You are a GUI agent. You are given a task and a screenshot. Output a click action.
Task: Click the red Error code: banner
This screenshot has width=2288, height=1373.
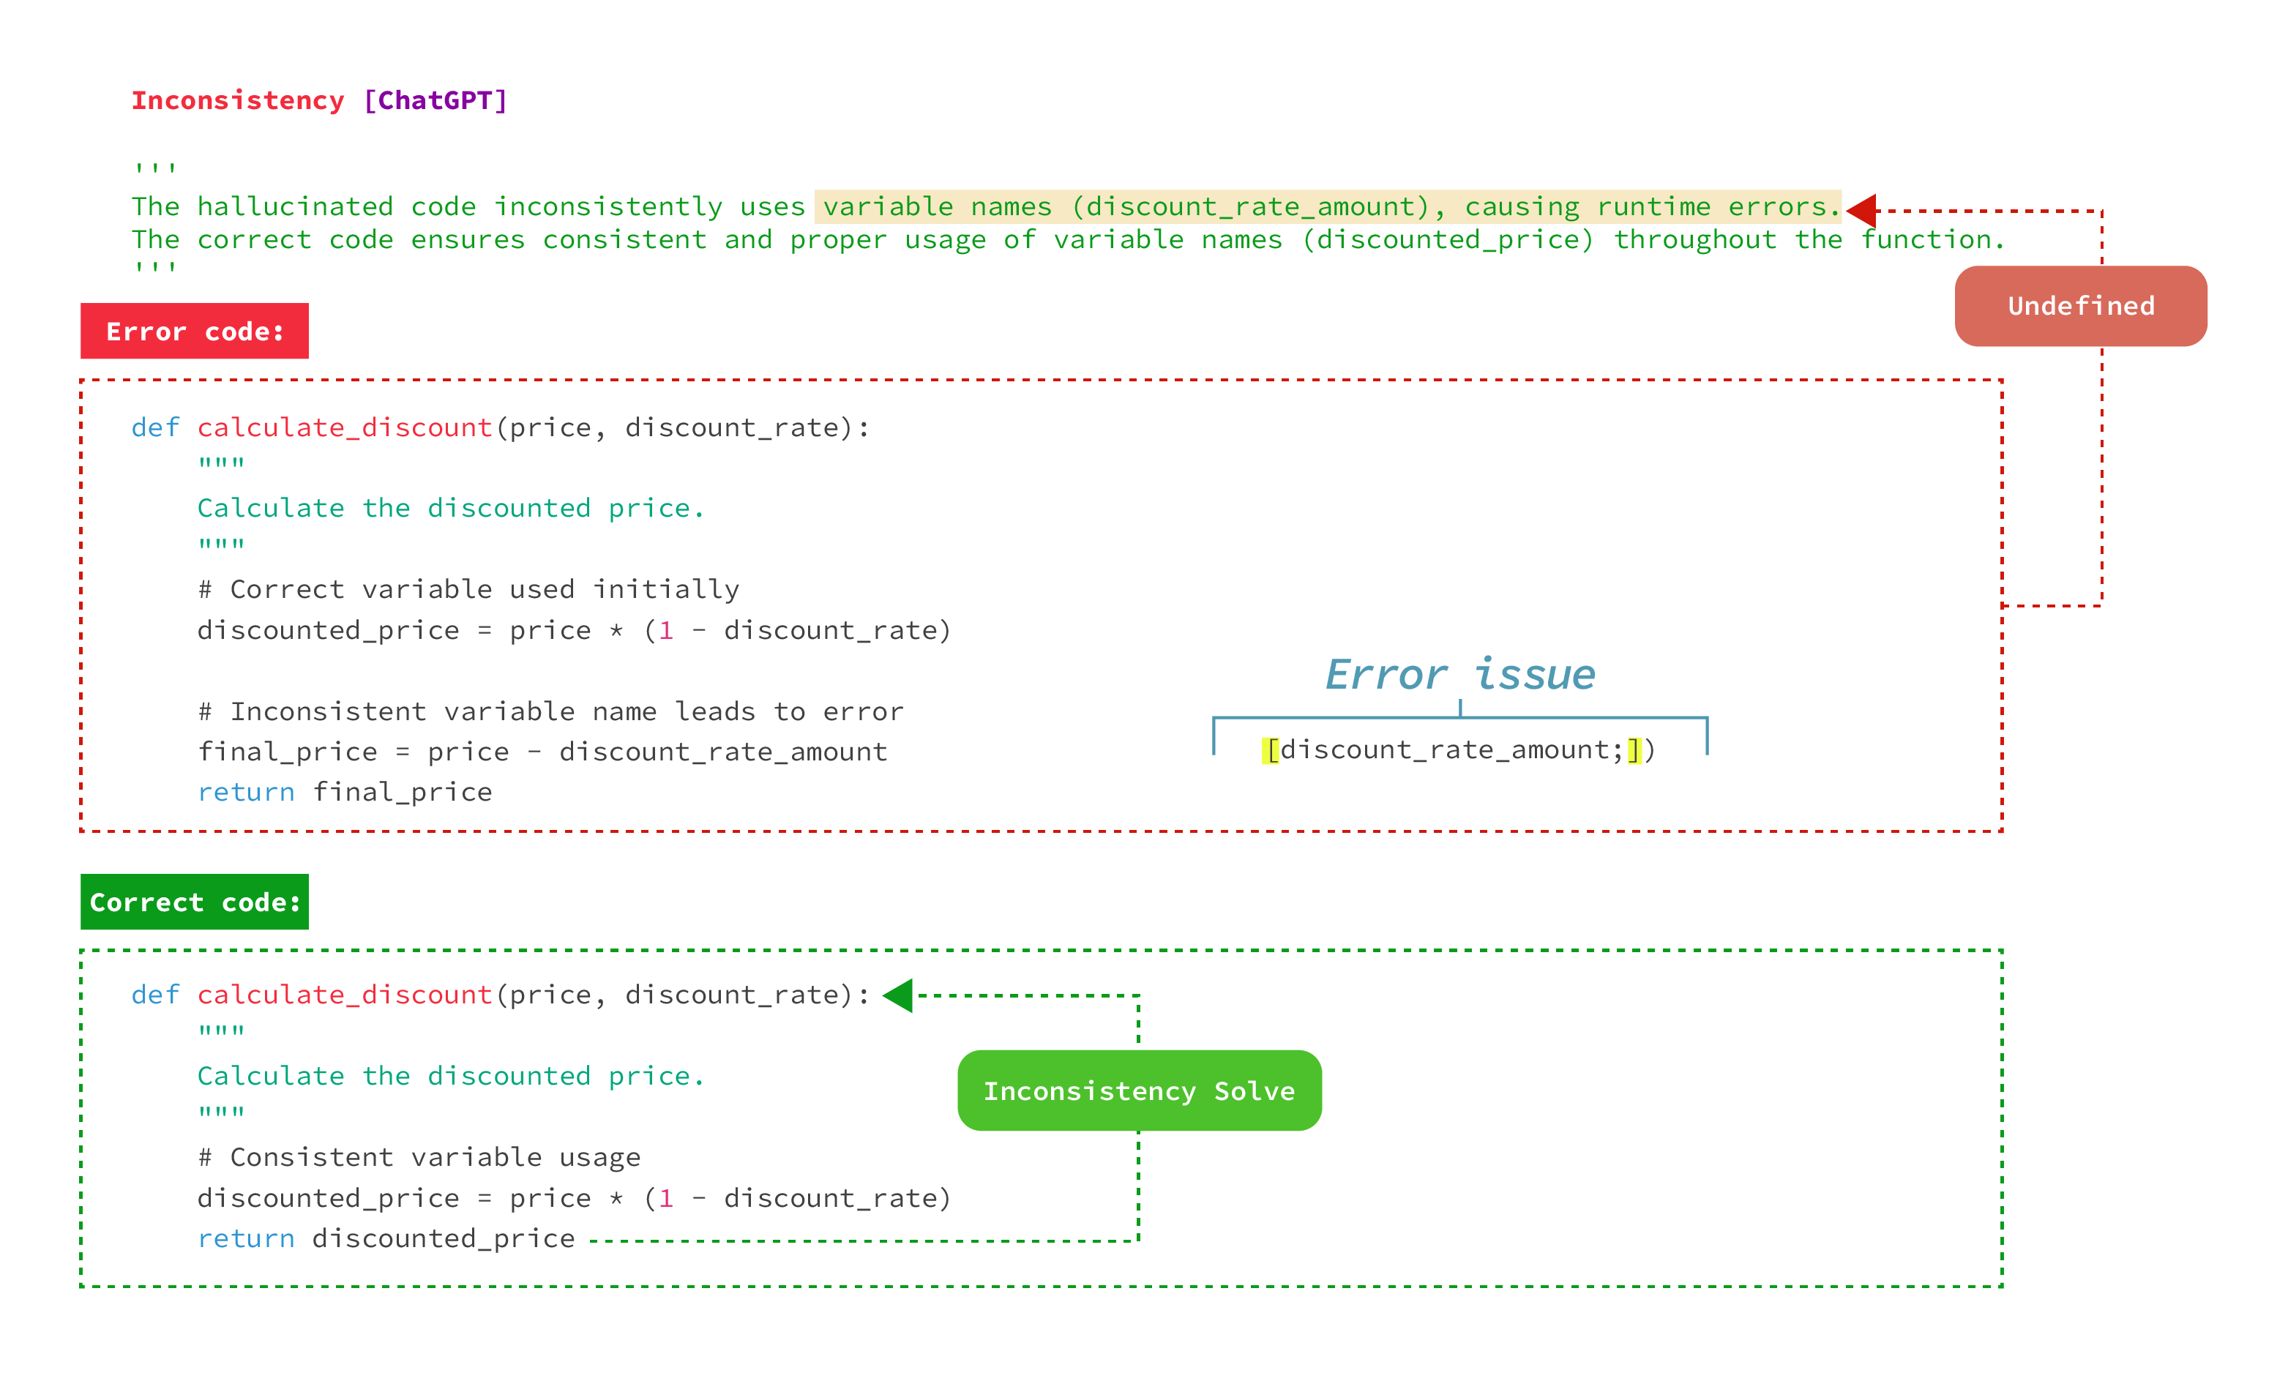[x=194, y=332]
